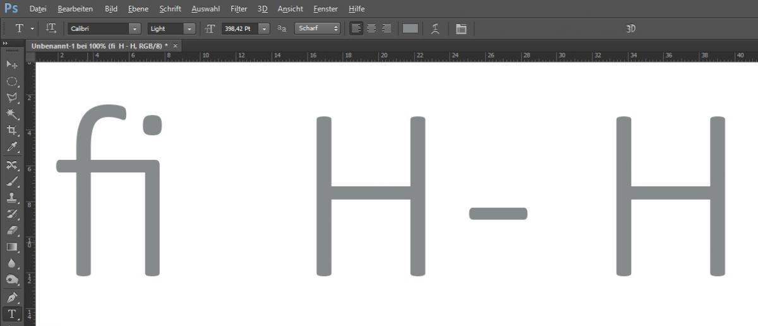Screen dimensions: 758x326
Task: Open the Filter menu
Action: (x=239, y=9)
